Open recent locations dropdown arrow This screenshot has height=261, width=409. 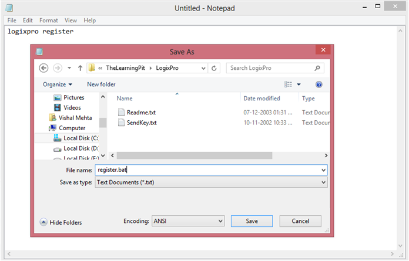(69, 68)
